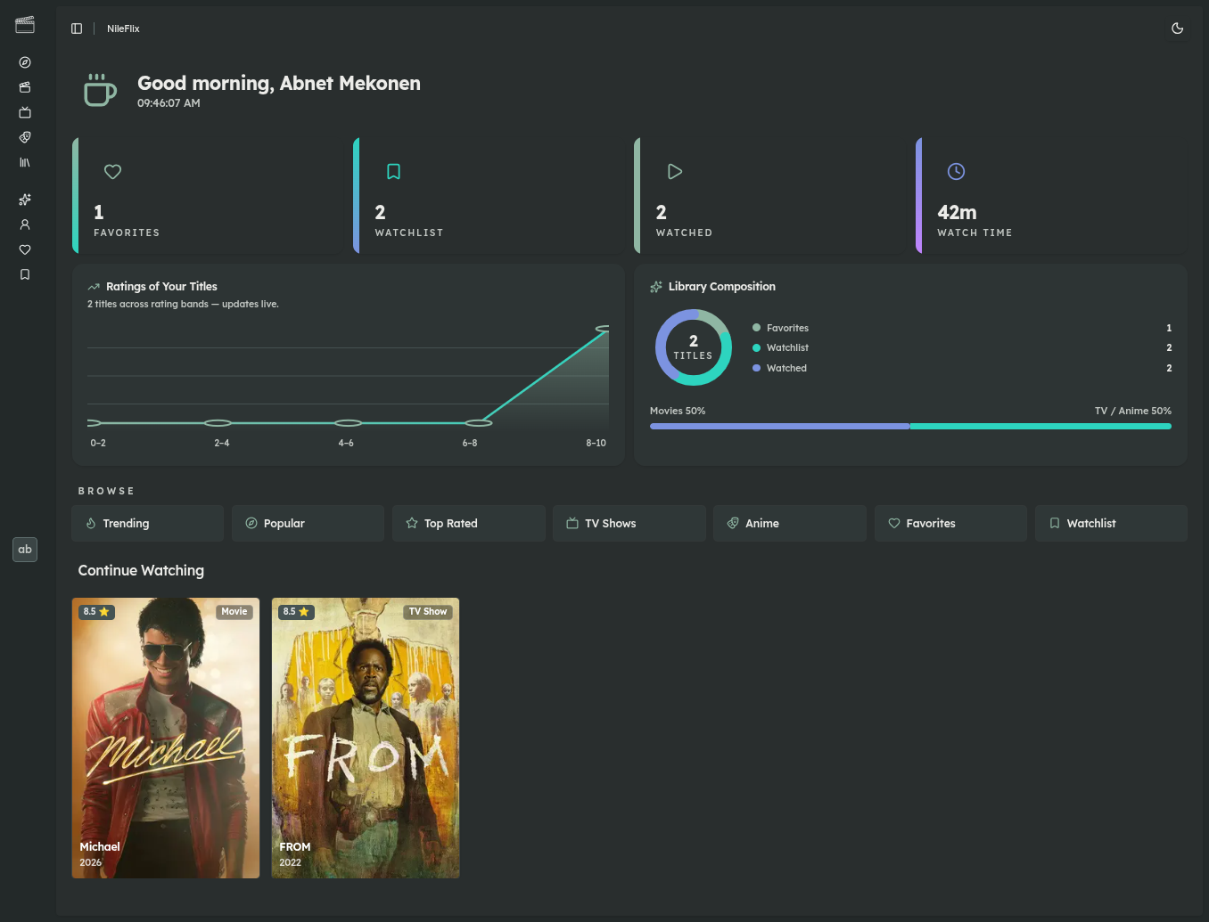Screen dimensions: 1209x922
Task: Click the 'TV Show' tag on FROM poster
Action: point(428,612)
